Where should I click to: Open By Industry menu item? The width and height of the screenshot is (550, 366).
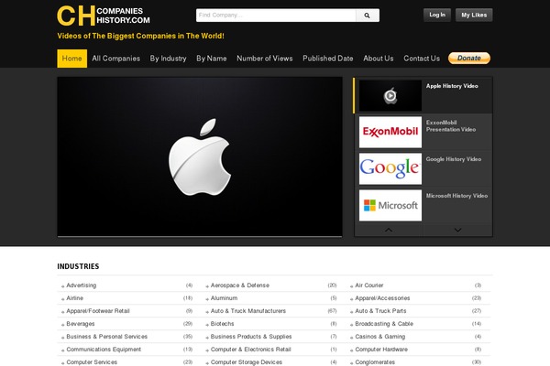(169, 59)
